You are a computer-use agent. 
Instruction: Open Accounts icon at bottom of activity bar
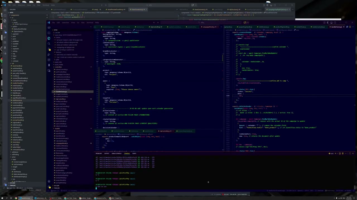(x=49, y=181)
